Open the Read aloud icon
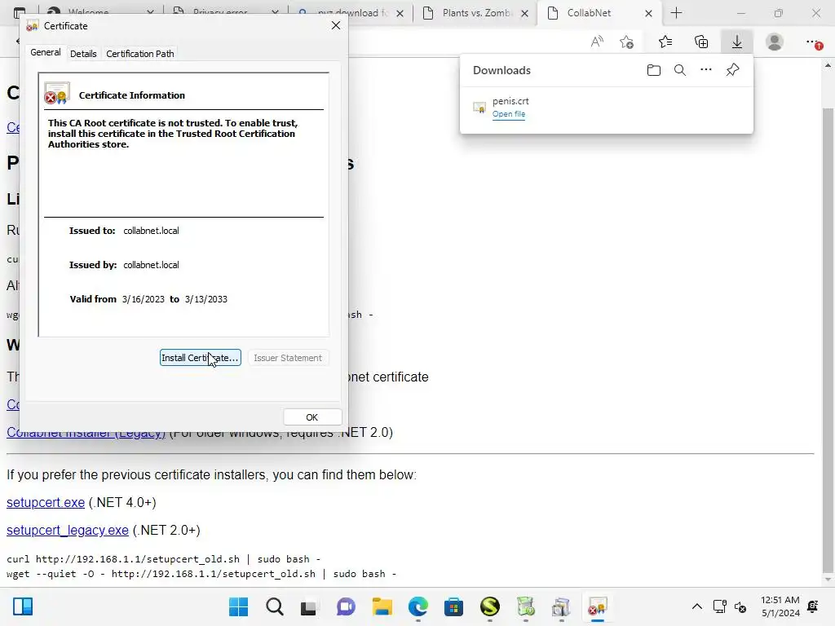835x626 pixels. (x=597, y=42)
